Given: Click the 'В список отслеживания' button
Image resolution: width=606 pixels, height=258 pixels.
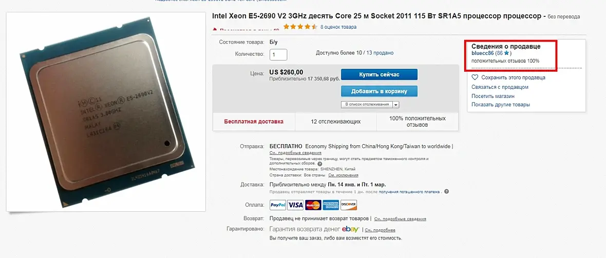Looking at the screenshot, I should [367, 105].
